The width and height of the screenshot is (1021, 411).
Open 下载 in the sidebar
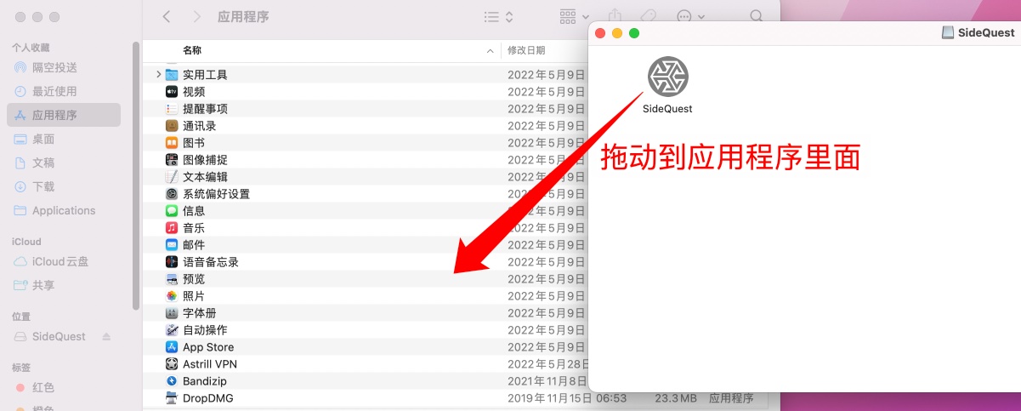click(x=64, y=186)
